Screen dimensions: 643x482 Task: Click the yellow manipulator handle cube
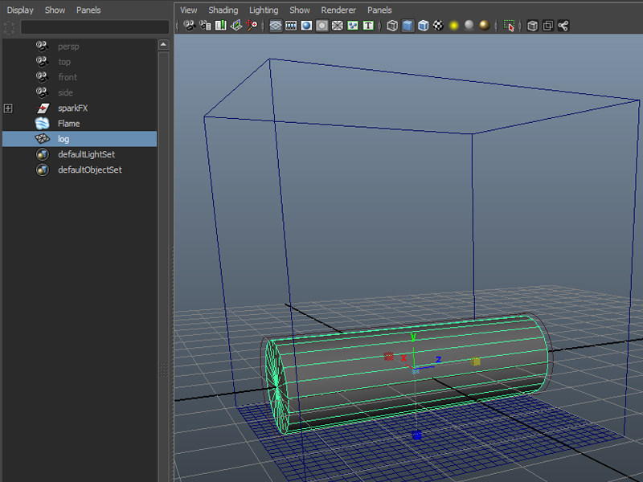(475, 361)
